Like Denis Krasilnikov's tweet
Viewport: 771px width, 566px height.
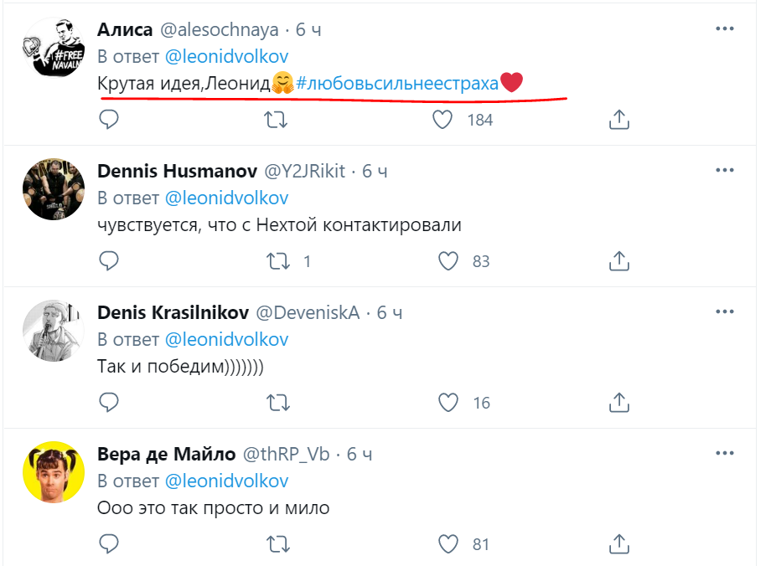click(449, 403)
